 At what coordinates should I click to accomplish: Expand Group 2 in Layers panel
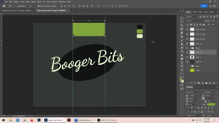(190, 66)
